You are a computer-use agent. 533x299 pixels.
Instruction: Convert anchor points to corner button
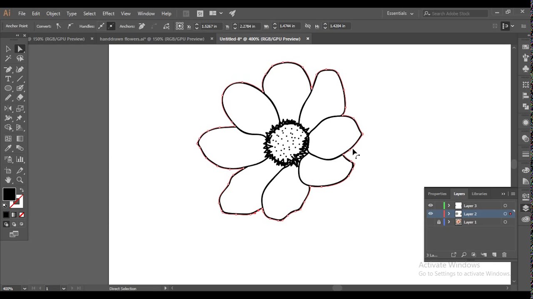59,26
